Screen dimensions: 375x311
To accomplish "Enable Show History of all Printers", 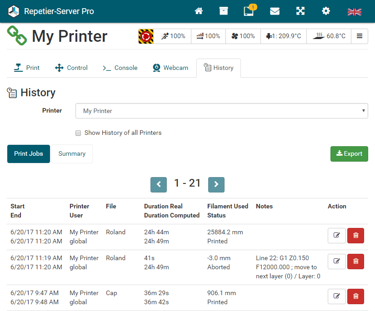I will pyautogui.click(x=79, y=133).
